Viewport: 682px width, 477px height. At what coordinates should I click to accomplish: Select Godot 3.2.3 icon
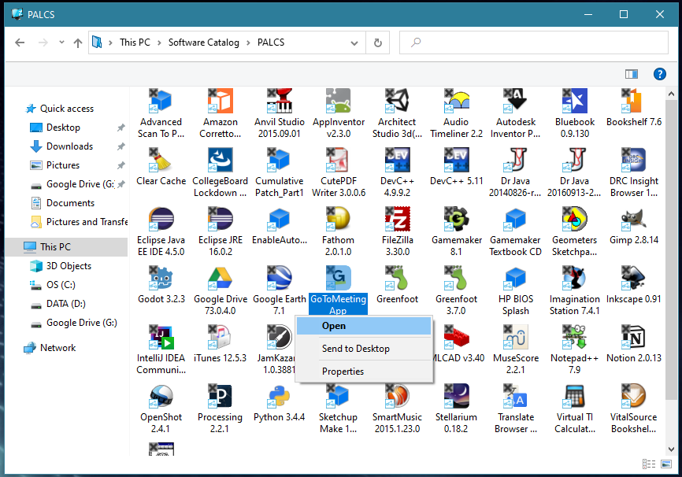(x=161, y=279)
